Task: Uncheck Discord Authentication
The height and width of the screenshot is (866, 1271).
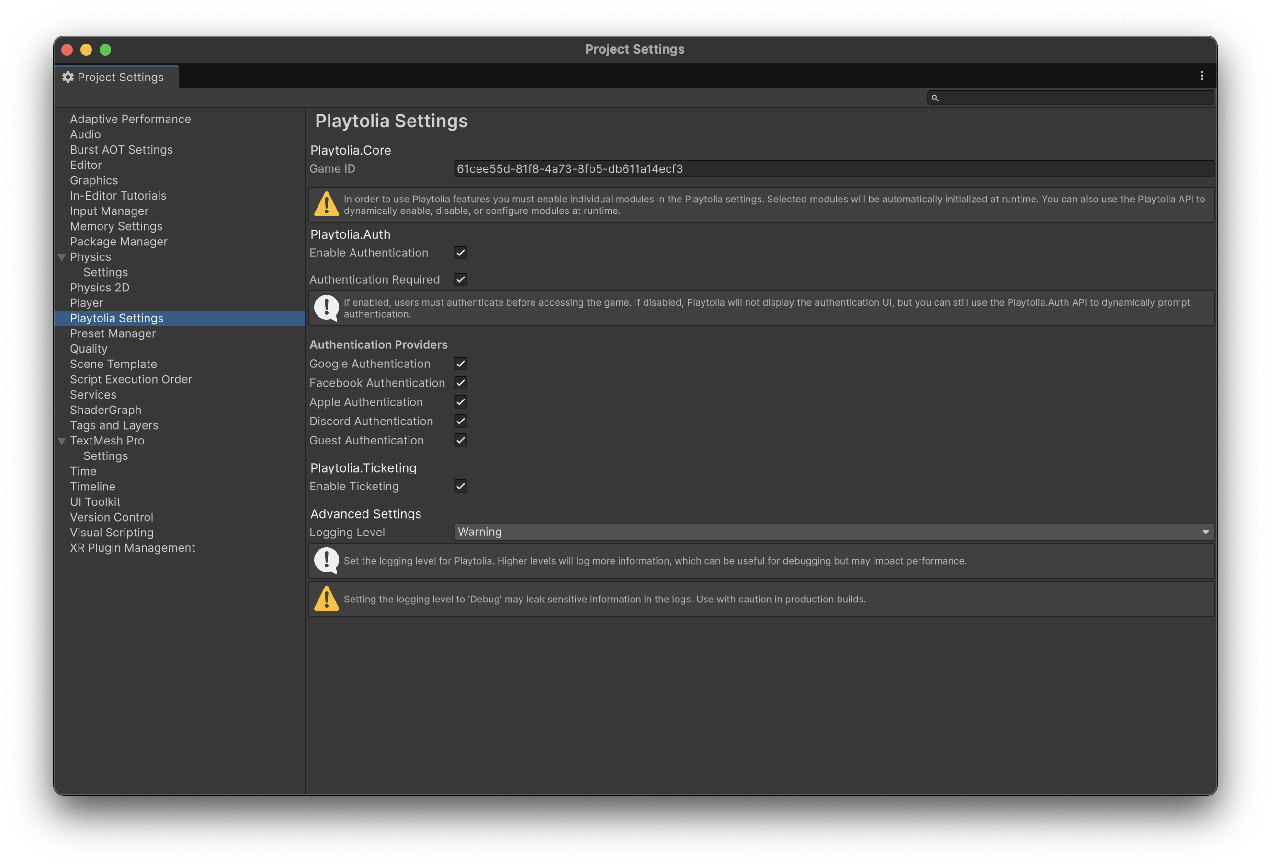Action: (461, 421)
